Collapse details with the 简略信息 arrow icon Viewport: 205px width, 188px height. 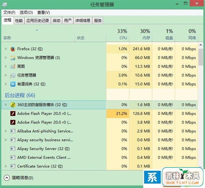click(x=7, y=178)
